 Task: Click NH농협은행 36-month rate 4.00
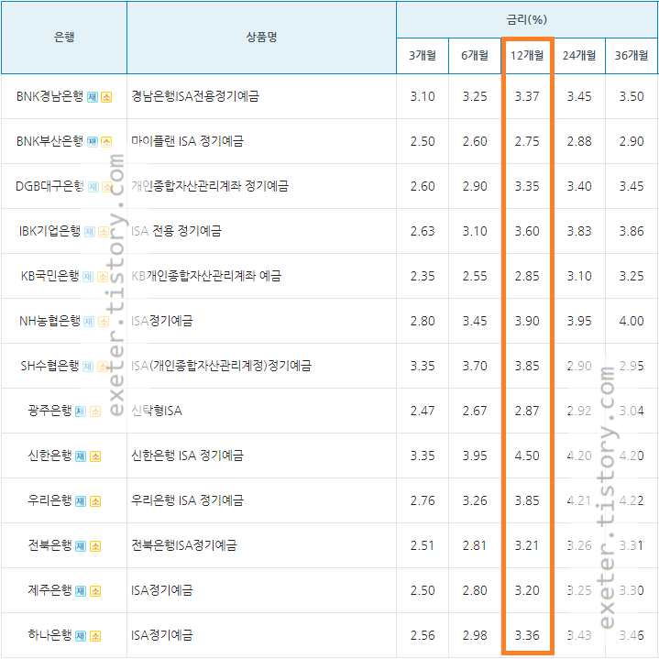coord(632,321)
